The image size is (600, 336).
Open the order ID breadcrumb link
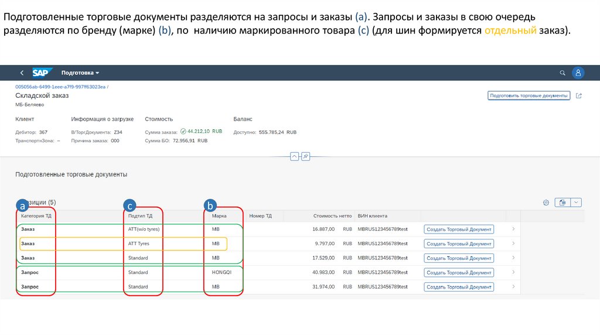point(60,87)
